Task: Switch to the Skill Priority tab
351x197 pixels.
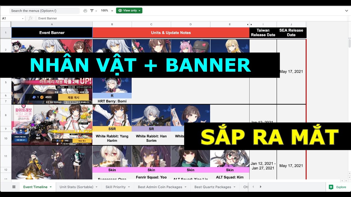Action: pyautogui.click(x=115, y=187)
